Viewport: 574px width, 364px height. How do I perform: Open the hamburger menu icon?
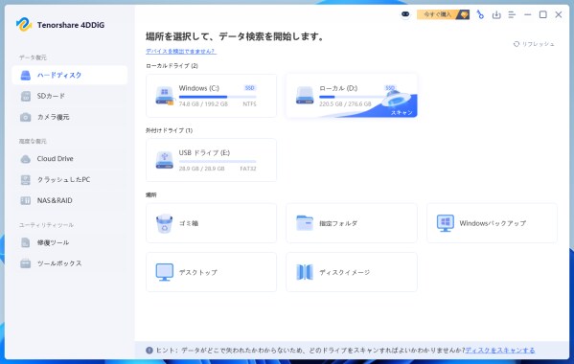(x=512, y=14)
